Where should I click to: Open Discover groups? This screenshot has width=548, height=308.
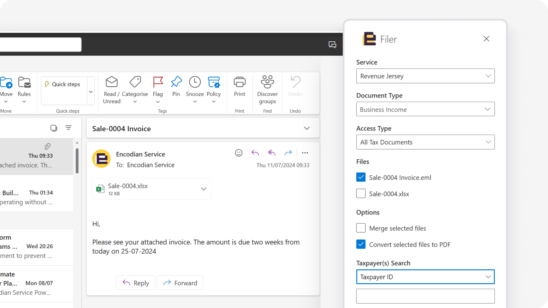(267, 82)
